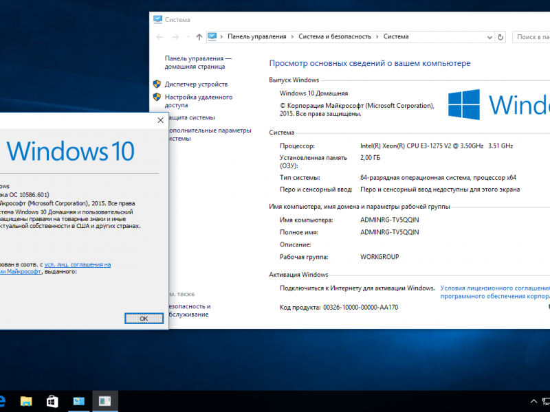Screen dimensions: 550x412
Task: Expand chevron before 'Панель управления' breadcrumb
Action: pyautogui.click(x=221, y=37)
